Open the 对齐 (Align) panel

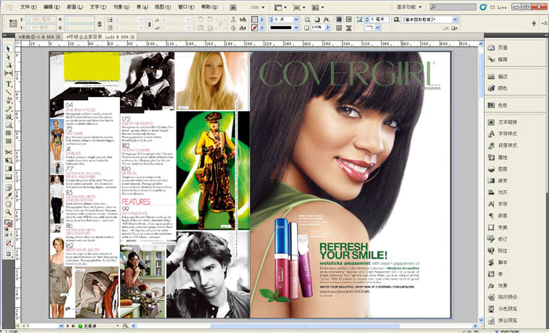pyautogui.click(x=499, y=193)
